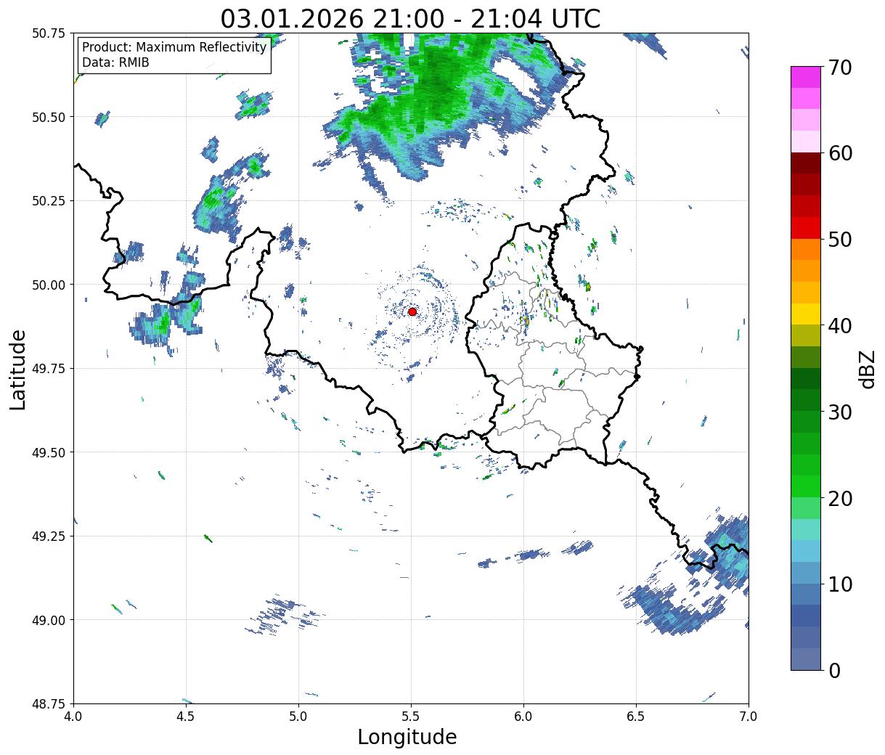Click the yellow colorbar swatch above 40
The image size is (885, 755).
click(x=806, y=314)
